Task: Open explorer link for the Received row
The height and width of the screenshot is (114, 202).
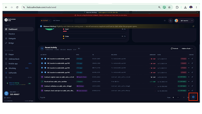Action: click(x=192, y=81)
